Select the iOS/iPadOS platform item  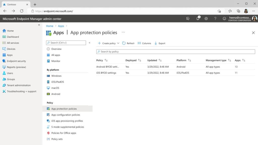tap(55, 82)
